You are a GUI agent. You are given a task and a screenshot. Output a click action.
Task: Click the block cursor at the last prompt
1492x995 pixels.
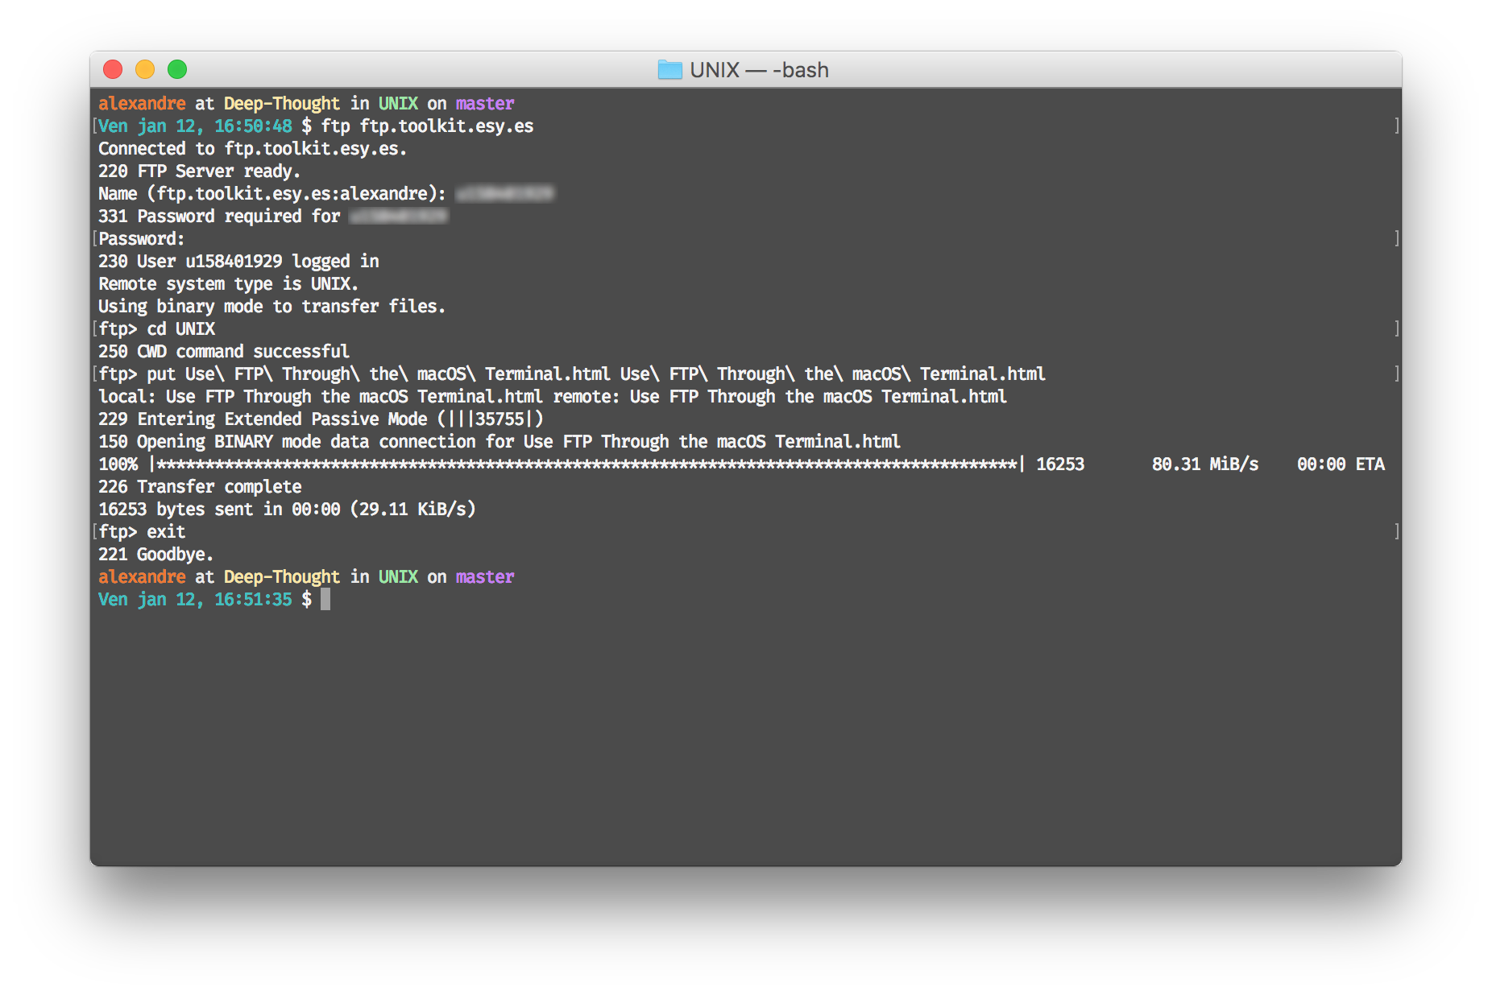tap(325, 599)
